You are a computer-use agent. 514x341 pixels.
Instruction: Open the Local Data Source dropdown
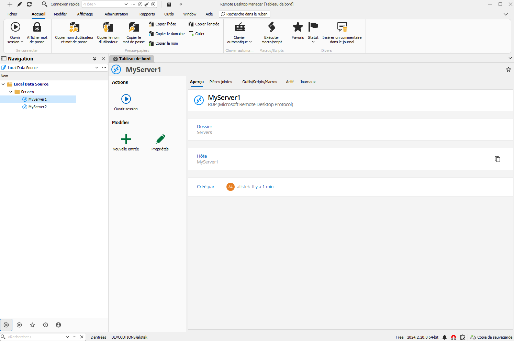point(97,68)
